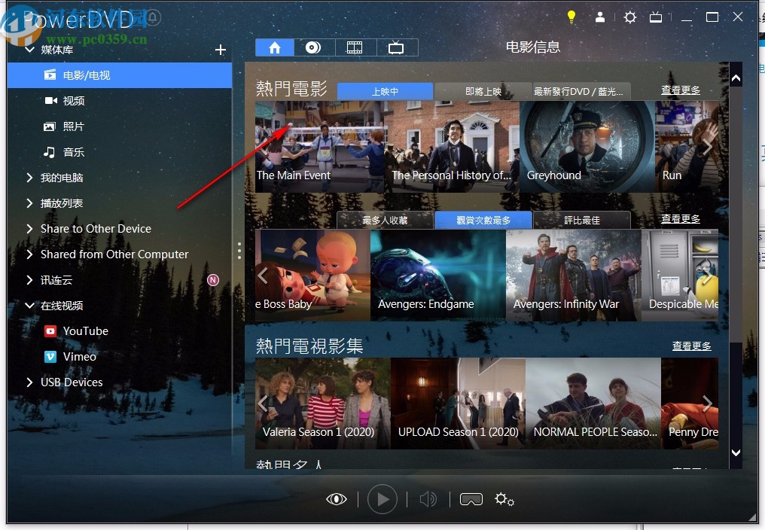Open the YouTube entry in 在线视频

[84, 330]
